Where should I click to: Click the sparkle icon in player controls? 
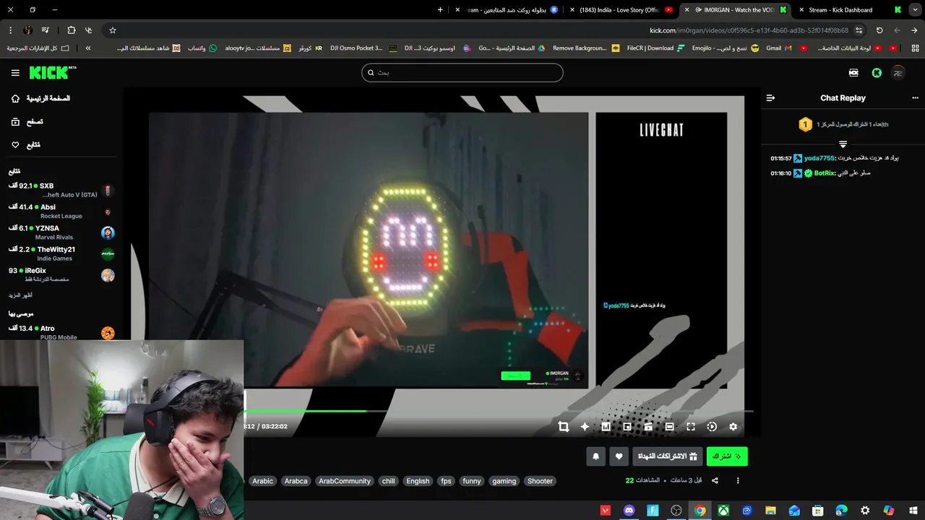coord(585,427)
